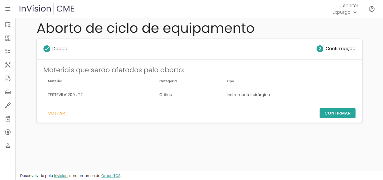Go to the home icon in sidebar
Viewport: 383px width, 180px height.
8,132
